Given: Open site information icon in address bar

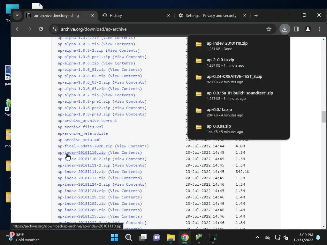Looking at the screenshot, I should (55, 29).
